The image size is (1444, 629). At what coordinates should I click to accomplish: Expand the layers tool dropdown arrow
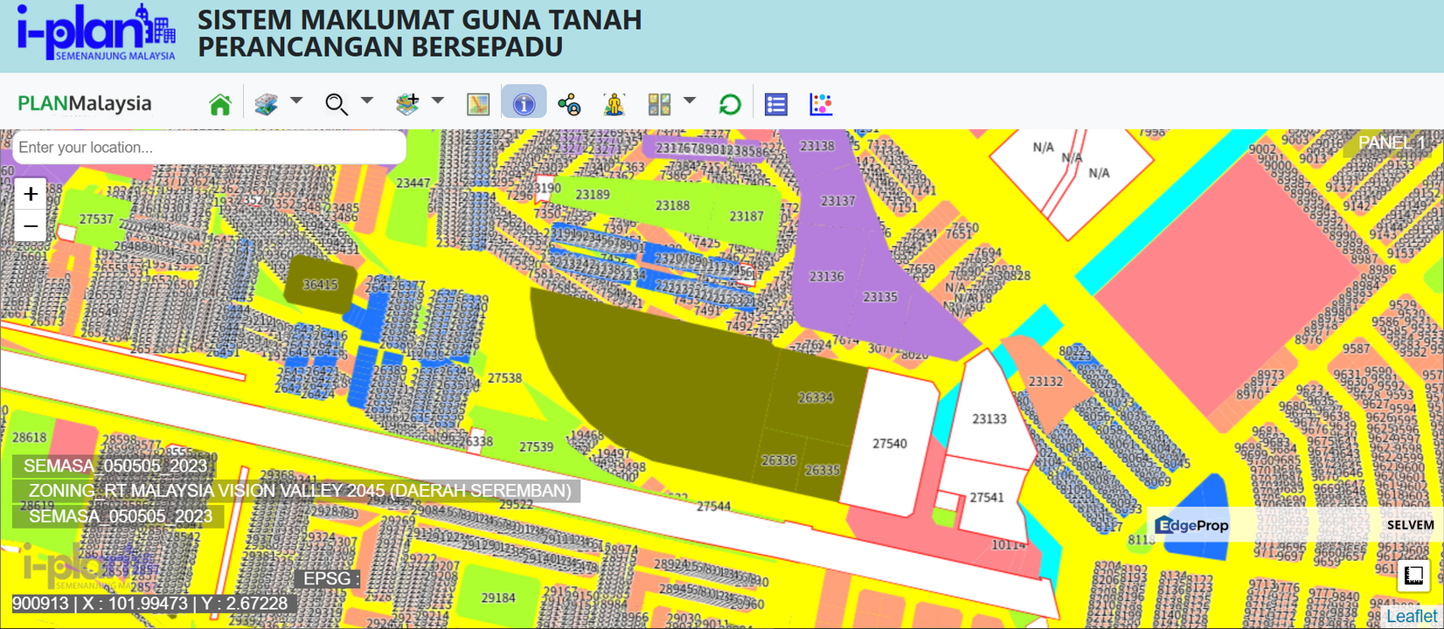pos(296,100)
